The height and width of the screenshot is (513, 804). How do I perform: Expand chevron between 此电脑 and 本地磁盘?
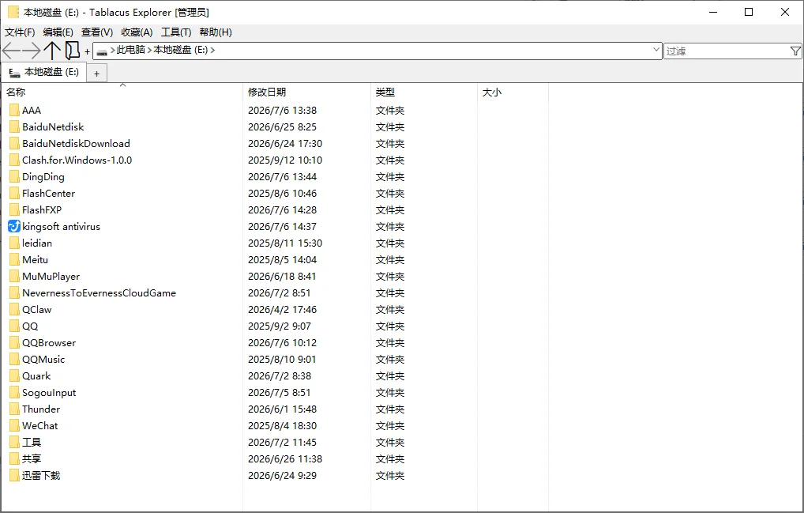(150, 51)
